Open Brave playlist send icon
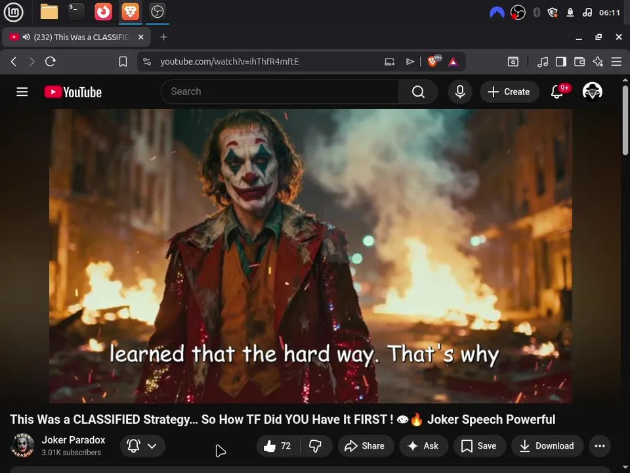 point(409,62)
